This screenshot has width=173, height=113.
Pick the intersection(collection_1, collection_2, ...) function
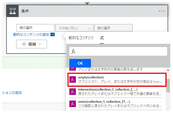120,92
